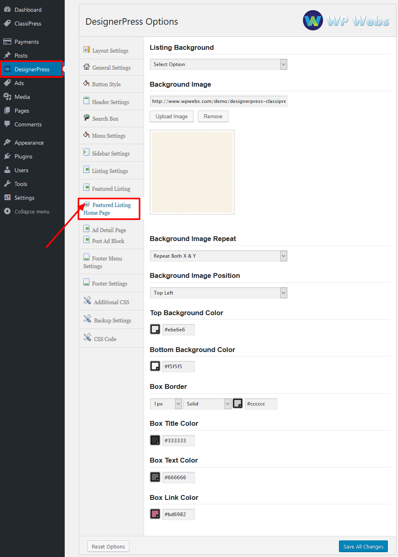This screenshot has height=557, width=398.
Task: Click the ClassiPress tag icon
Action: pyautogui.click(x=7, y=23)
